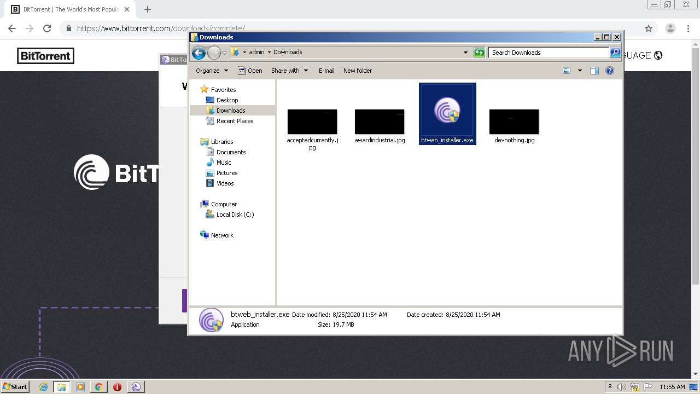Bookmark this page with the star icon
Screen dimensions: 700x394
pyautogui.click(x=649, y=28)
